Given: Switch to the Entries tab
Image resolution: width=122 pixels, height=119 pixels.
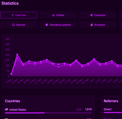Looking at the screenshot, I should [x=58, y=15].
